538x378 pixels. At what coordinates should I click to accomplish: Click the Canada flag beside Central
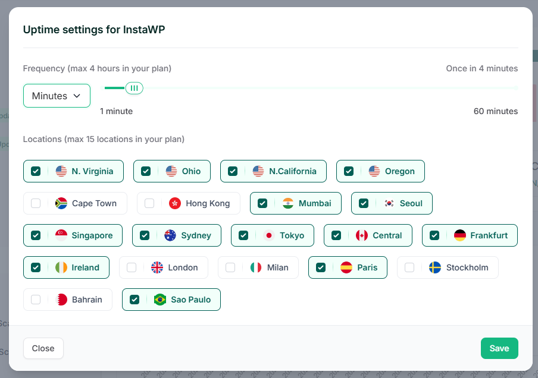point(362,235)
